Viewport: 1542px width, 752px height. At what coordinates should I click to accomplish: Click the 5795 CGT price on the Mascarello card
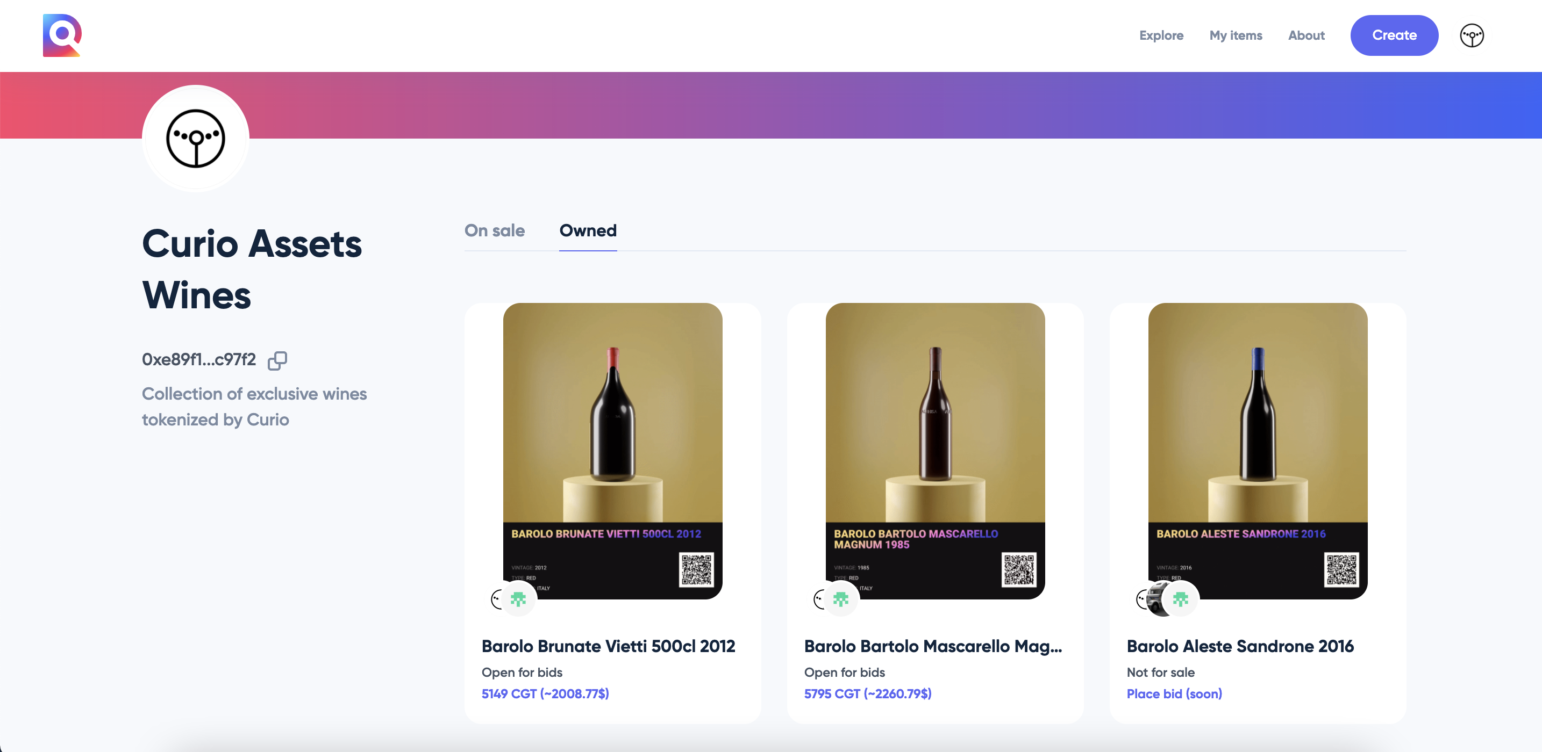click(867, 694)
